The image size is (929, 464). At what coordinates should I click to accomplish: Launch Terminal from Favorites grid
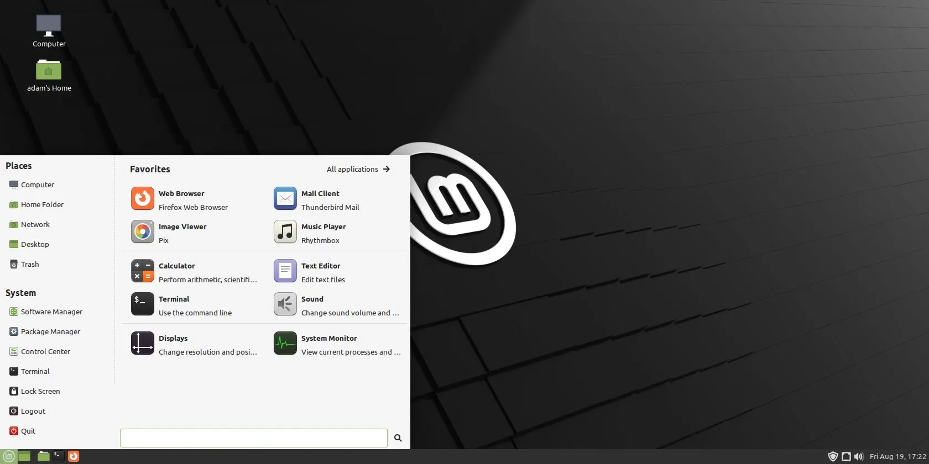click(x=143, y=304)
